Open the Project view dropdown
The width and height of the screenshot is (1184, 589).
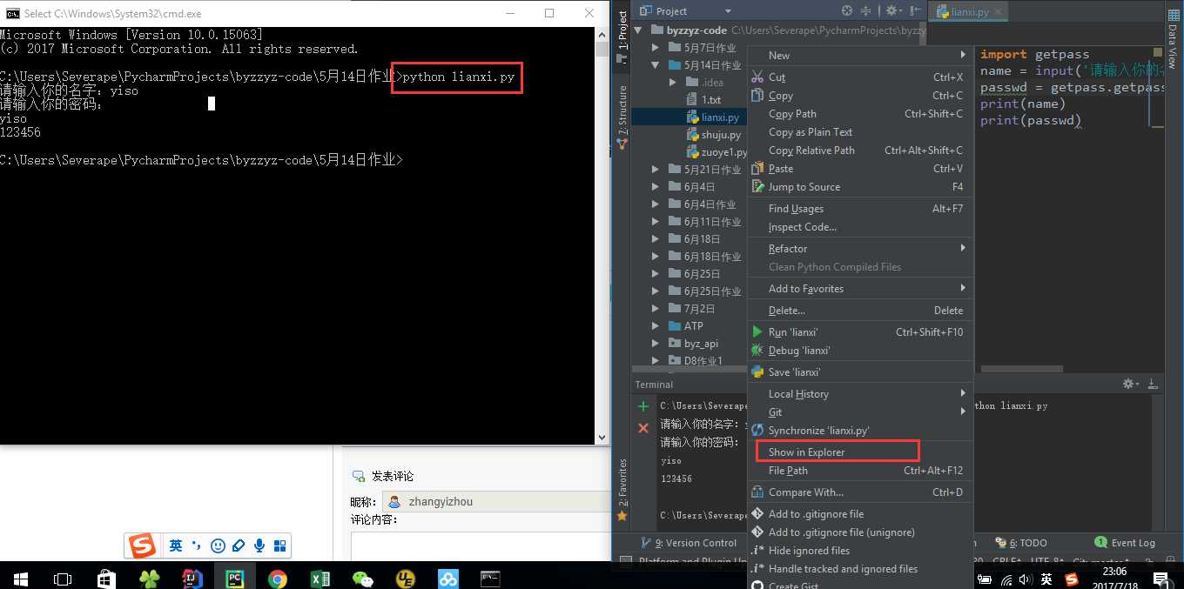point(728,11)
